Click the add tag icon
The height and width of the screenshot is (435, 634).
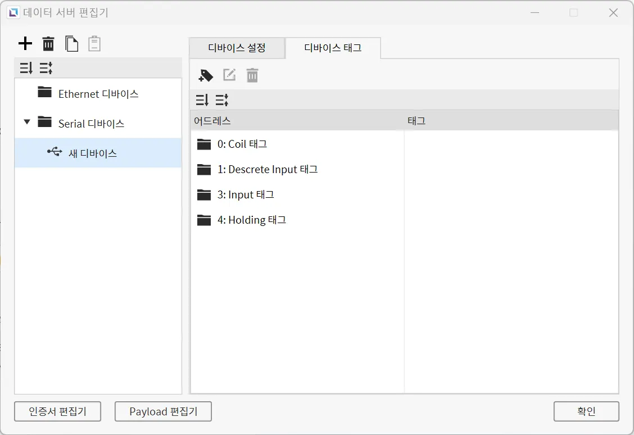(206, 75)
